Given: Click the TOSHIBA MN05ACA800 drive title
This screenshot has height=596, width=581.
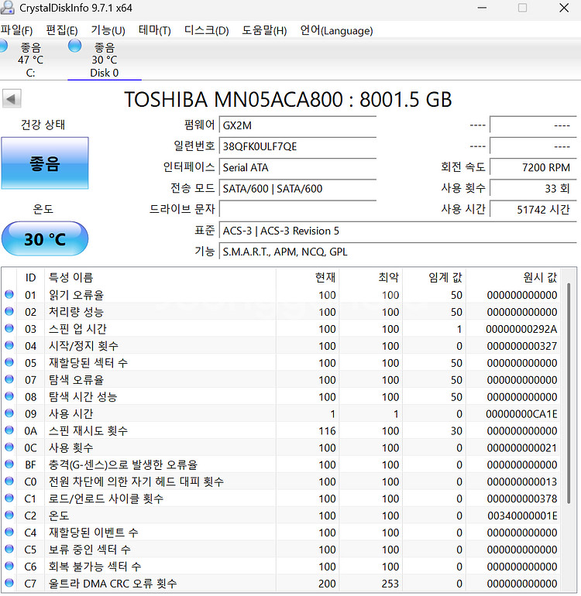Looking at the screenshot, I should [x=288, y=100].
